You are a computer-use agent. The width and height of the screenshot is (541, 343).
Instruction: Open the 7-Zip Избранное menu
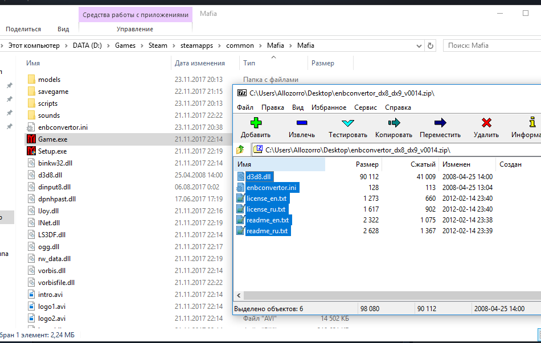pyautogui.click(x=329, y=108)
